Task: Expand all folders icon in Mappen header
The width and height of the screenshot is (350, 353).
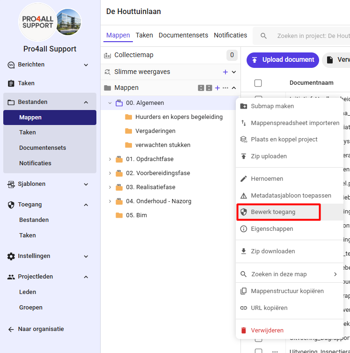Action: click(x=201, y=88)
